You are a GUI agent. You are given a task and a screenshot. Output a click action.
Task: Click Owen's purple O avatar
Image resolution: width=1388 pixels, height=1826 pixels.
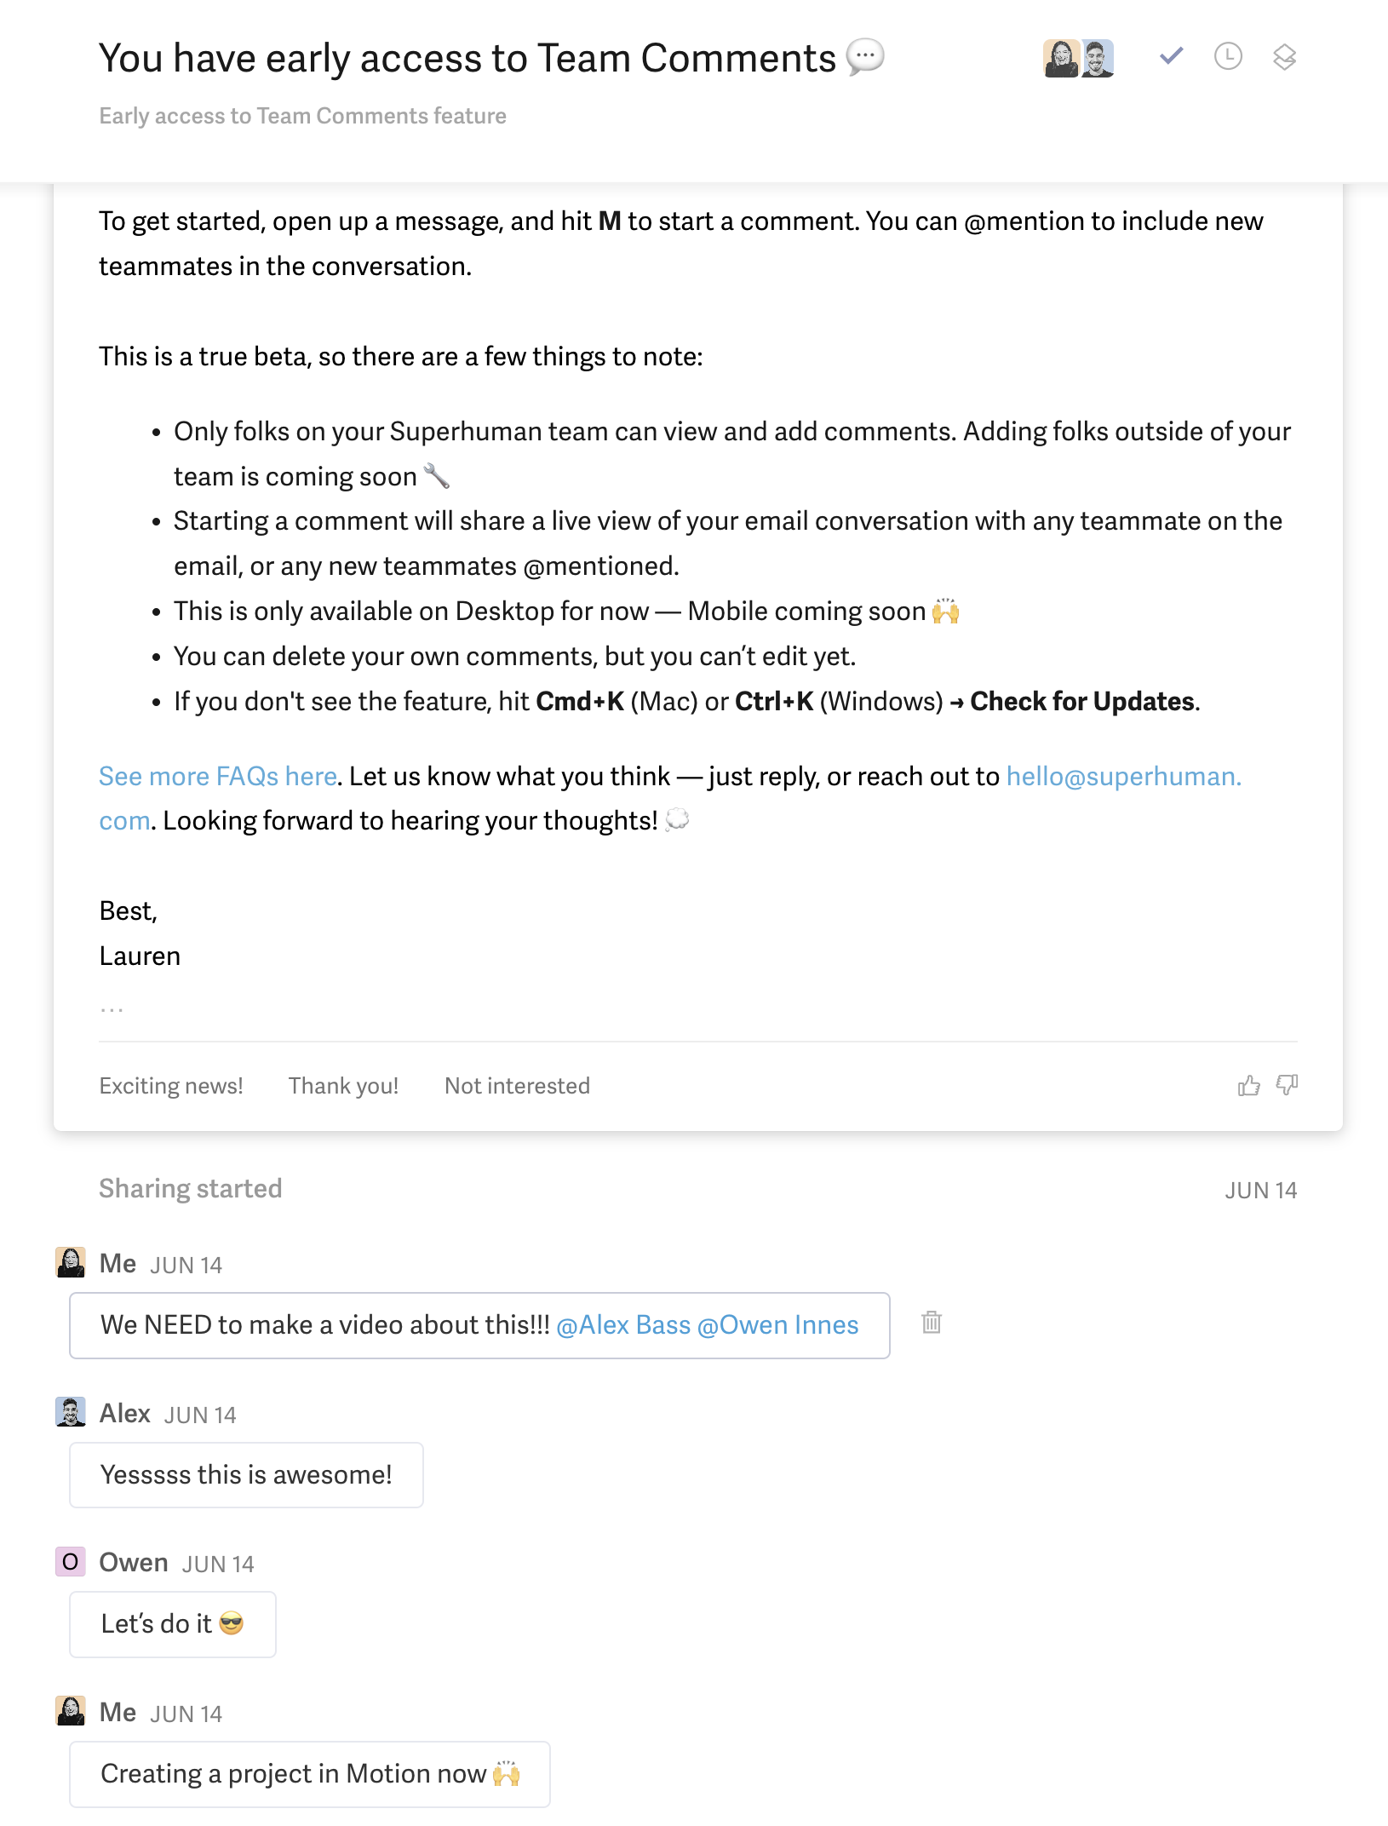[71, 1561]
